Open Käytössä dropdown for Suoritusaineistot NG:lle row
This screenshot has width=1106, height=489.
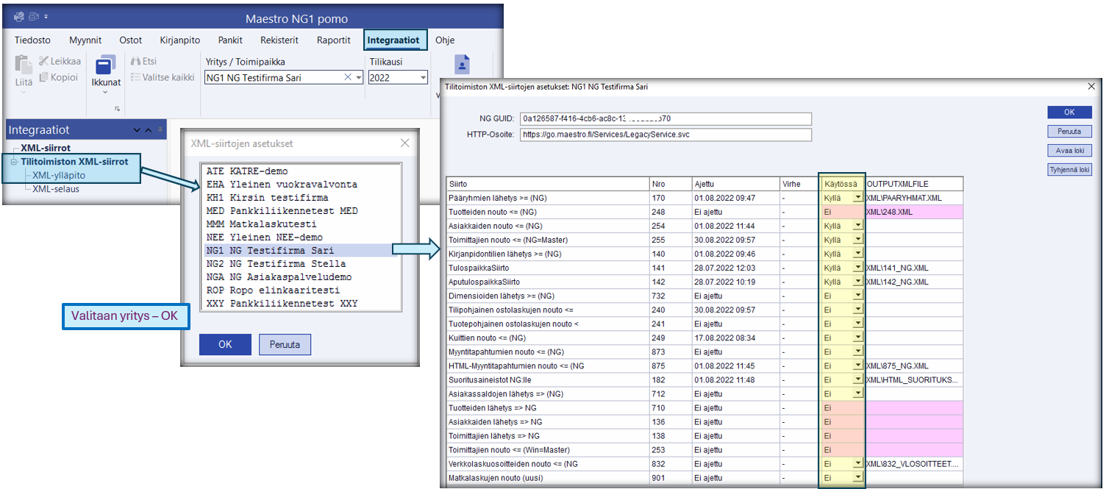point(857,379)
